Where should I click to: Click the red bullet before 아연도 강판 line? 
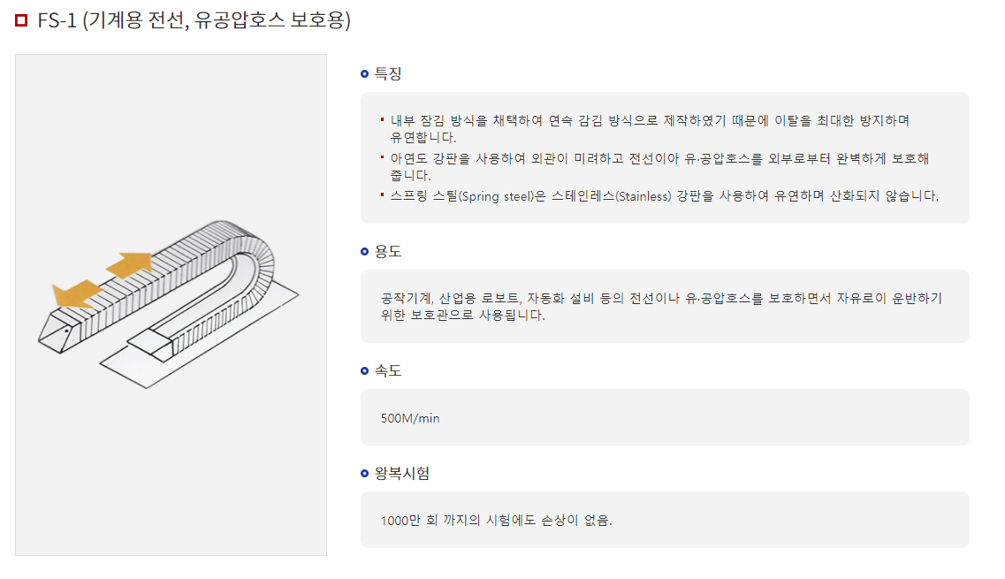pos(382,157)
